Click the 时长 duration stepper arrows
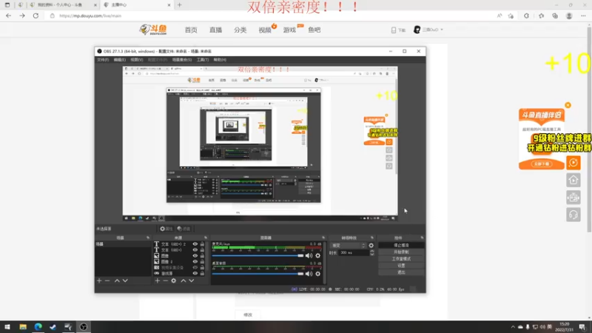The width and height of the screenshot is (592, 333). point(372,253)
